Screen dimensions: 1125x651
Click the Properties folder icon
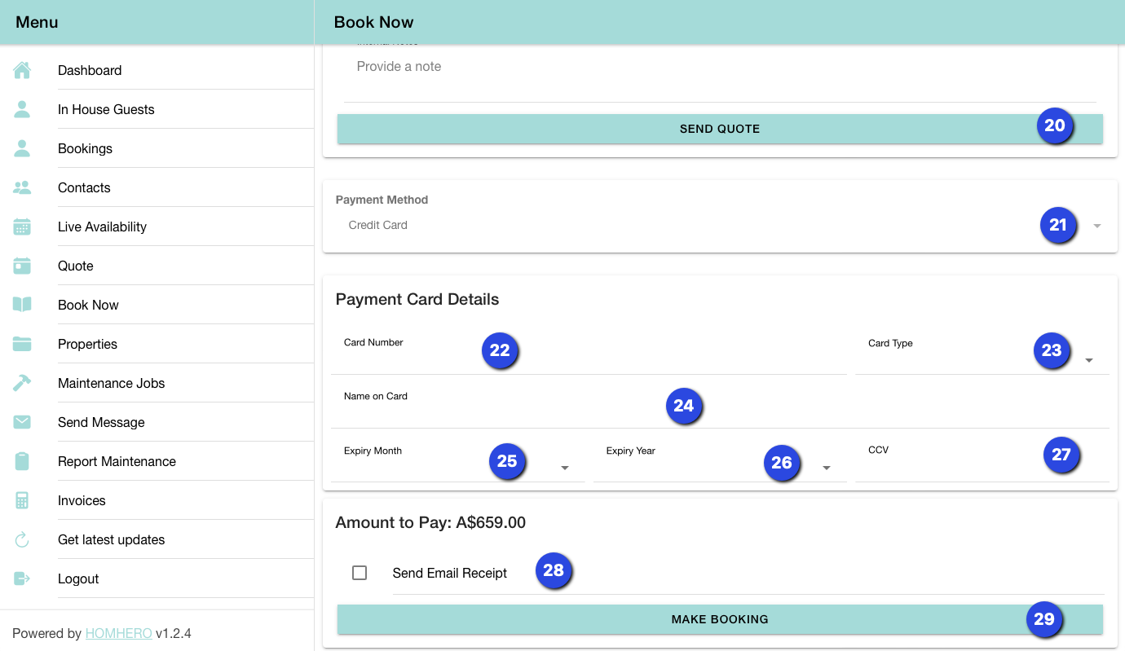(x=22, y=344)
